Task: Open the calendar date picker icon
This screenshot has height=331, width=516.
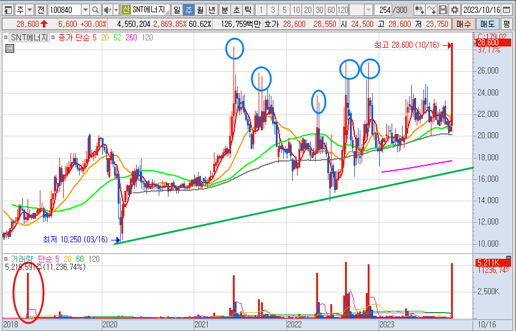Action: point(506,10)
